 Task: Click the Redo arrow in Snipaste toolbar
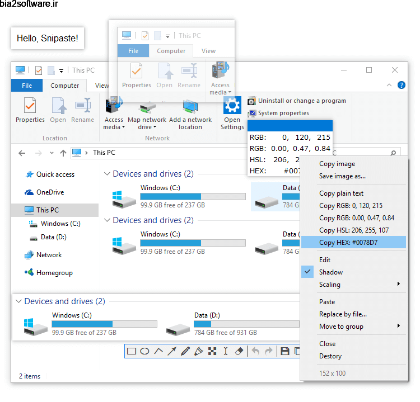tap(268, 351)
